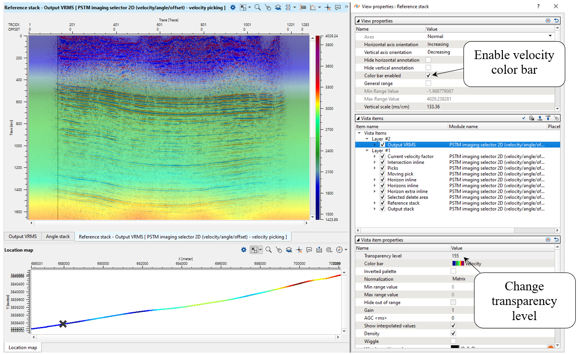Click the comment bubble icon in Location map toolbar
Screen dimensions: 579x354
[309, 250]
